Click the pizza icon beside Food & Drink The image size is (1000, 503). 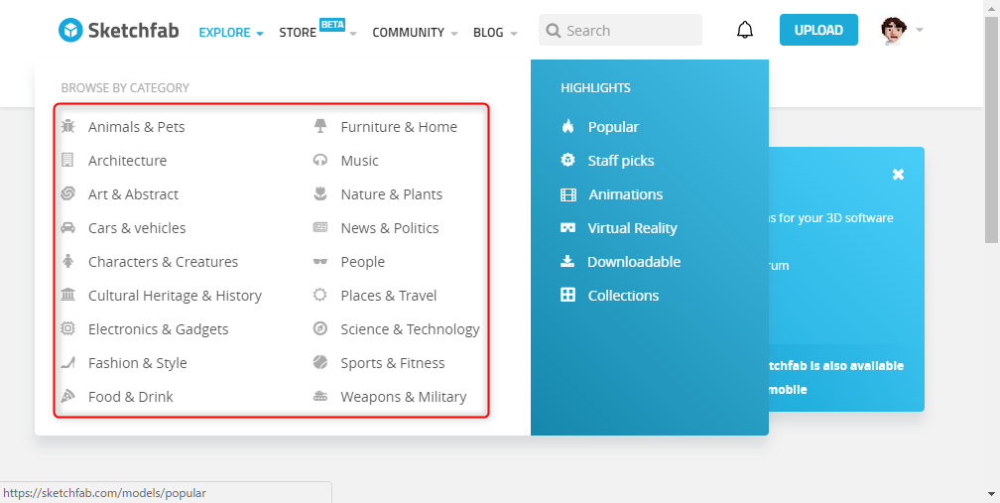[x=67, y=397]
